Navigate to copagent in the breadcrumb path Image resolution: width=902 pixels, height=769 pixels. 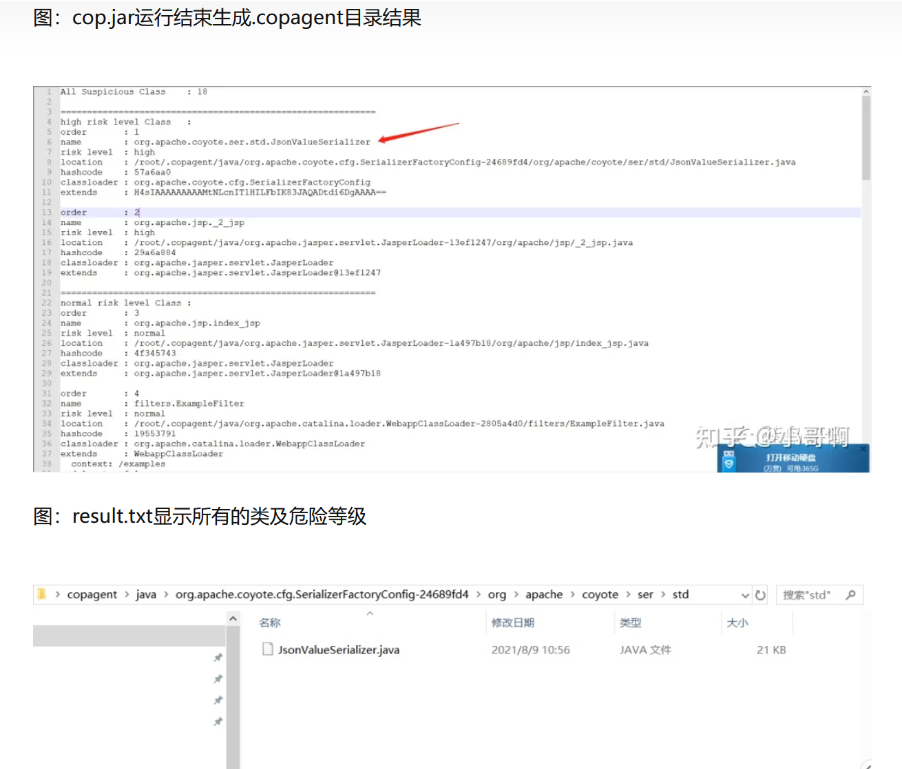[x=92, y=594]
